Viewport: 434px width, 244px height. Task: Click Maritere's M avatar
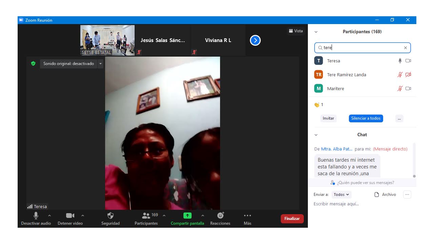coord(318,88)
